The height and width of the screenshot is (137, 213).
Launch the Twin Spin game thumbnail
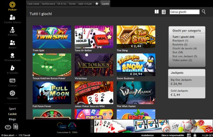click(x=52, y=37)
